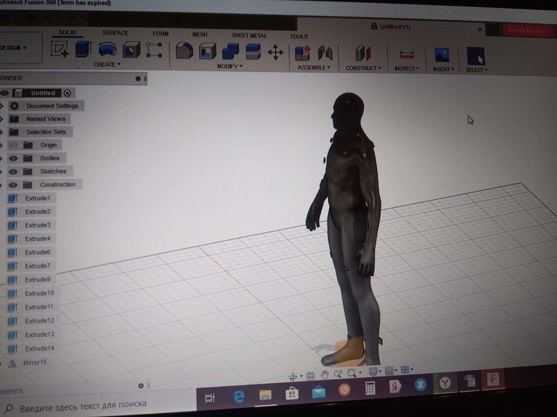This screenshot has width=557, height=417.
Task: Select the Create Sketch tool
Action: click(x=60, y=49)
